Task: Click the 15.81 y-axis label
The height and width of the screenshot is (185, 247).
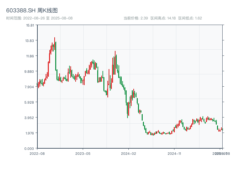Action: point(30,25)
